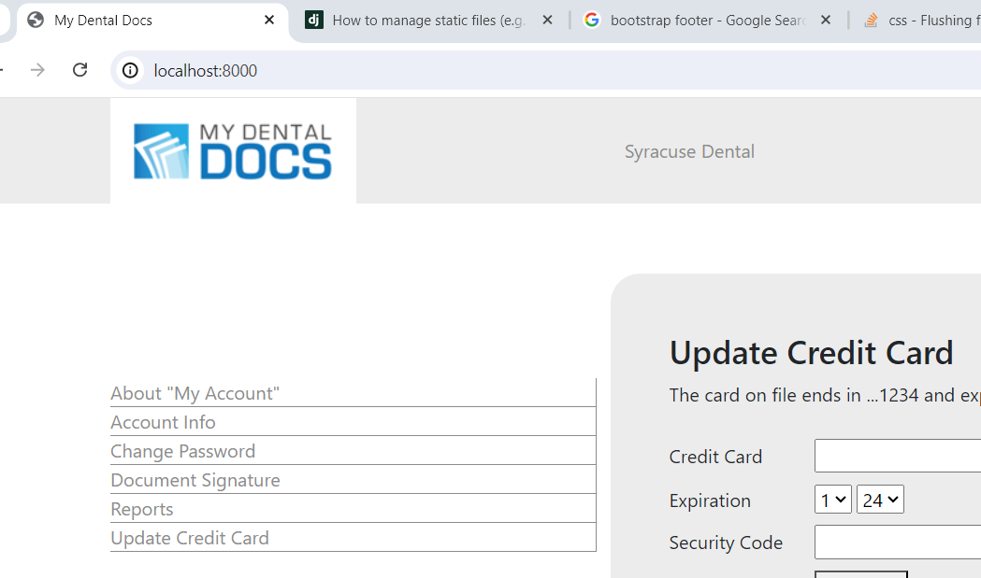This screenshot has width=981, height=578.
Task: Click the Syracuse Dental header link
Action: pos(689,151)
